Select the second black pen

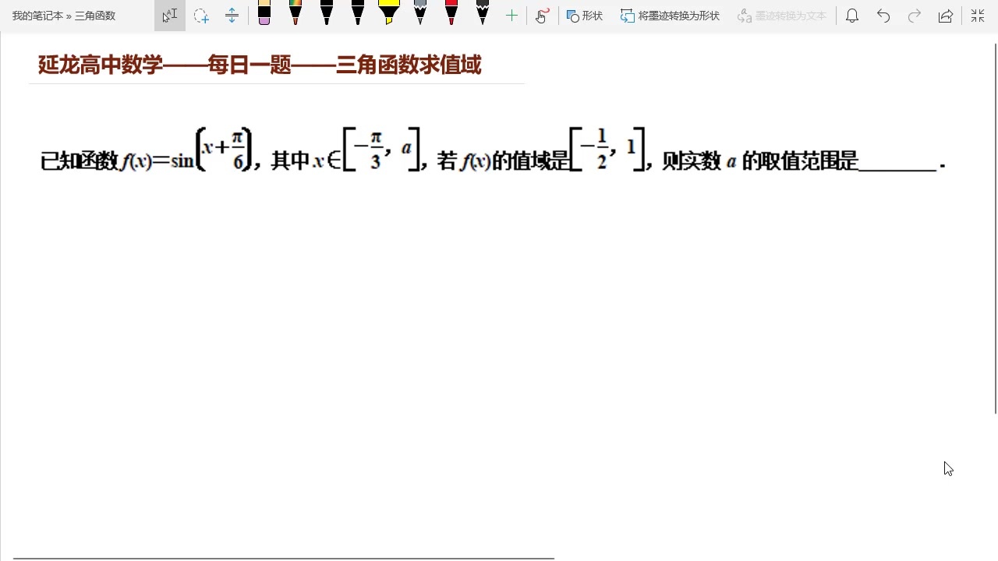(358, 13)
